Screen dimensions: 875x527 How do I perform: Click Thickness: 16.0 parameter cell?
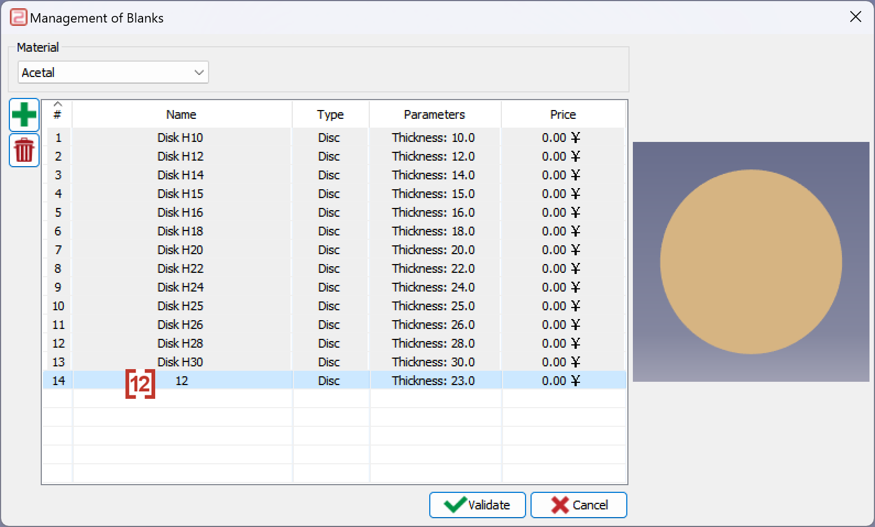pyautogui.click(x=435, y=212)
